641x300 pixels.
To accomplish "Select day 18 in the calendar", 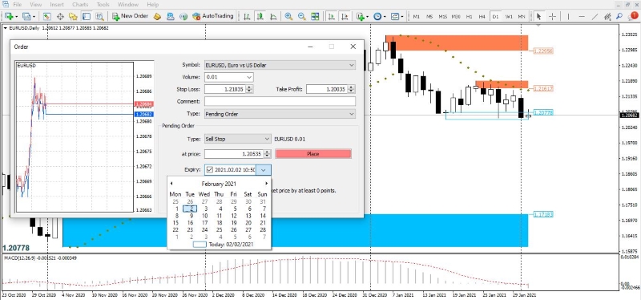I will click(219, 223).
